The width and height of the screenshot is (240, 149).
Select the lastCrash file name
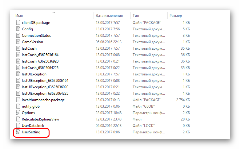[x=29, y=48]
